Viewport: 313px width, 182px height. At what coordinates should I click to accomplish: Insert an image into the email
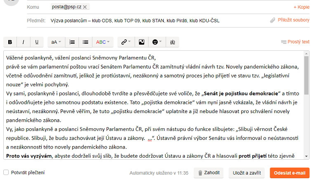(141, 42)
